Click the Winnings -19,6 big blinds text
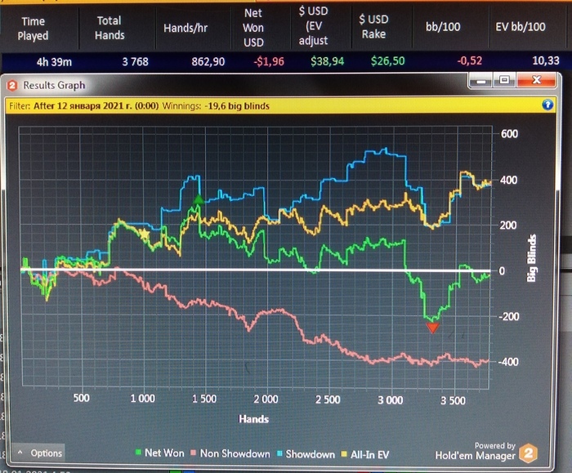 [x=216, y=106]
